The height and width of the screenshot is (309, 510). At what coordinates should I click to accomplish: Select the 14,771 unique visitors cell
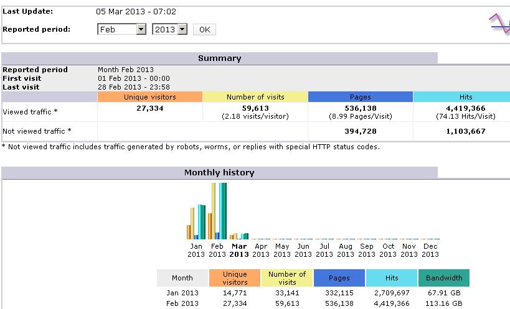(x=235, y=293)
